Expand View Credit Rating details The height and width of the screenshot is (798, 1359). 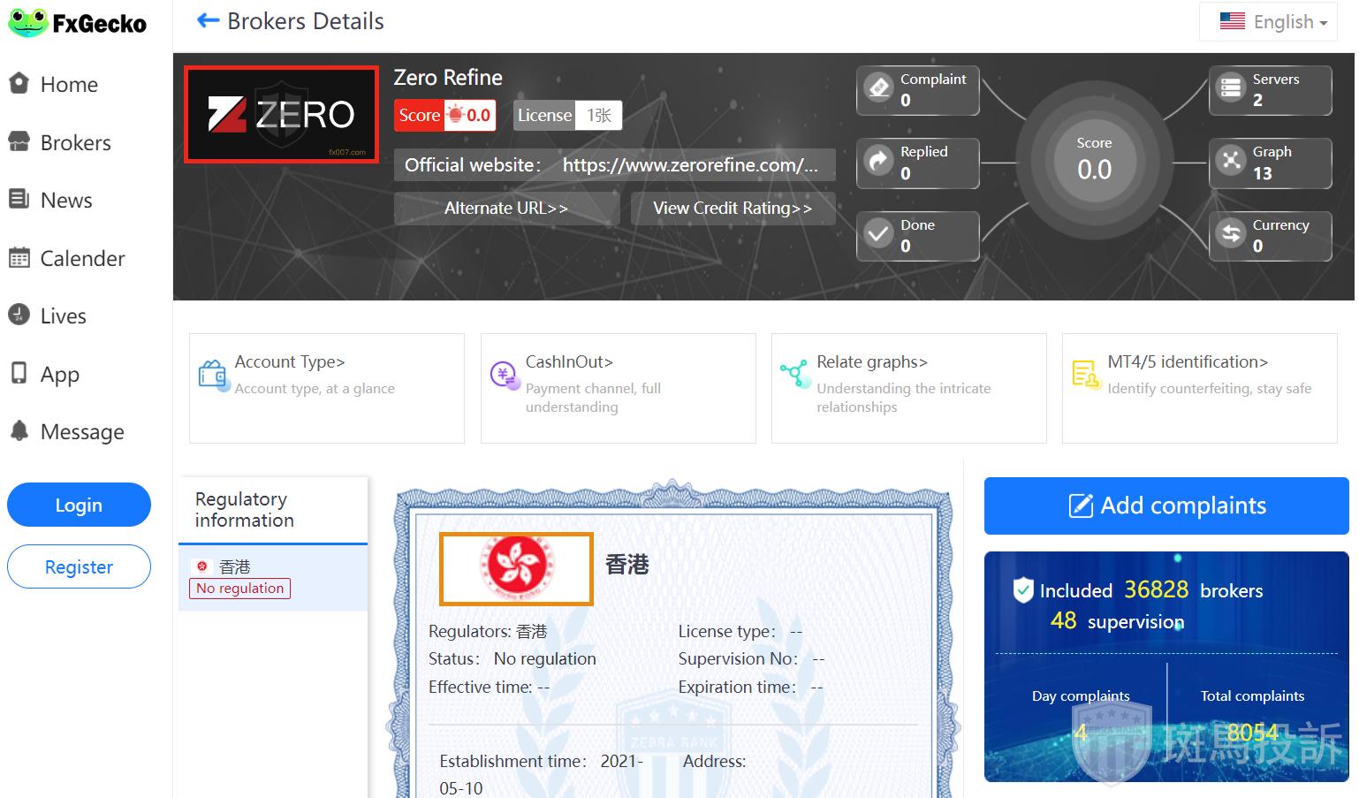point(732,209)
